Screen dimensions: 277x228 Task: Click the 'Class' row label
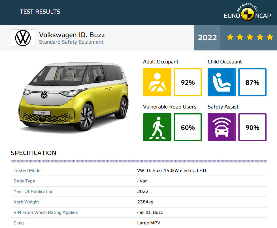pyautogui.click(x=19, y=223)
